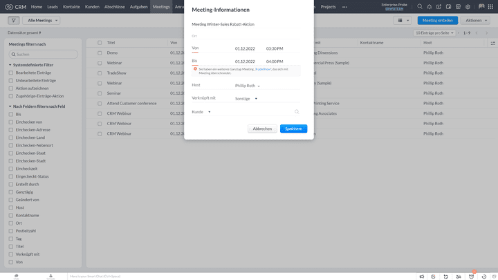Enable the Ganztägig field filter
The width and height of the screenshot is (498, 280).
[10, 192]
